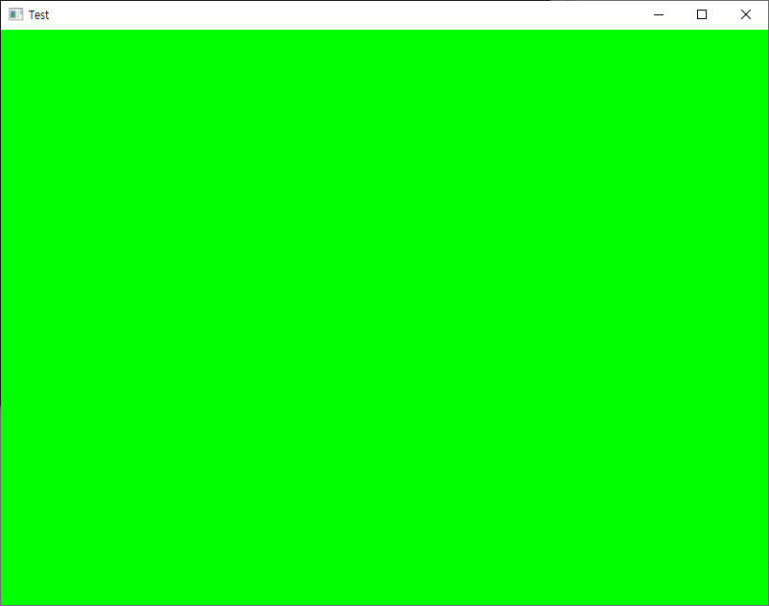Select the "Test" title text
Screen dimensions: 769x606
click(x=38, y=15)
